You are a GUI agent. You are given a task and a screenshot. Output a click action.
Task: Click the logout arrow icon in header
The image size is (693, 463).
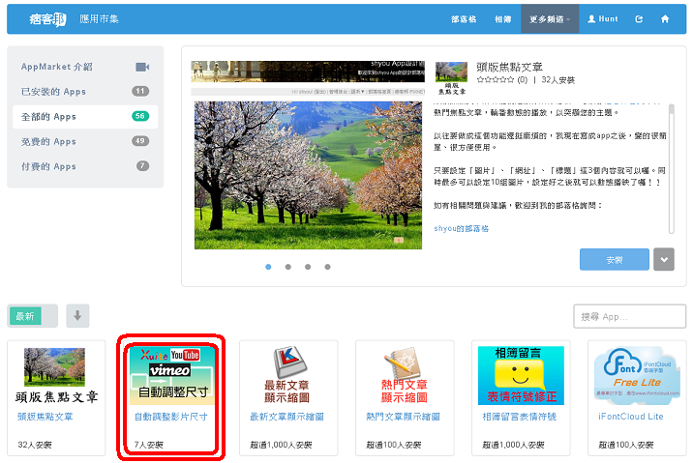tap(639, 19)
